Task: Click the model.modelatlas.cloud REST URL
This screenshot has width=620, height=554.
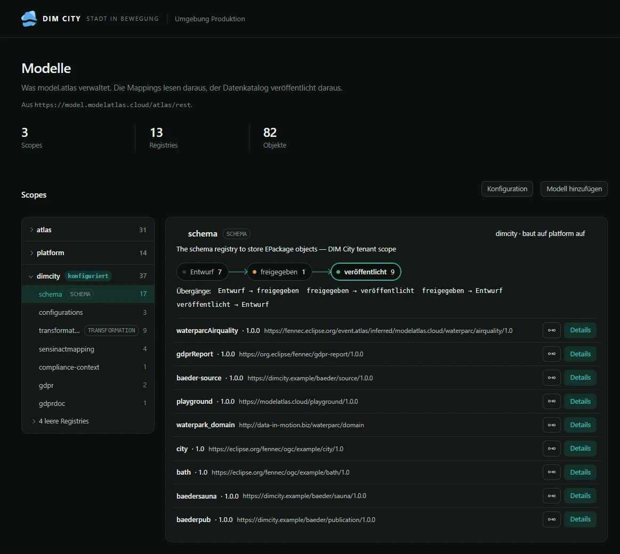Action: coord(112,105)
